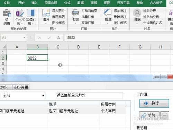
Task: Expand the 图片 dropdown arrow
Action: pos(46,24)
